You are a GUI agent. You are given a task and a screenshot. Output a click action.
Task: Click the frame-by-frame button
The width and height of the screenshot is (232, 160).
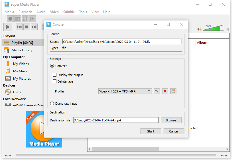32,19
